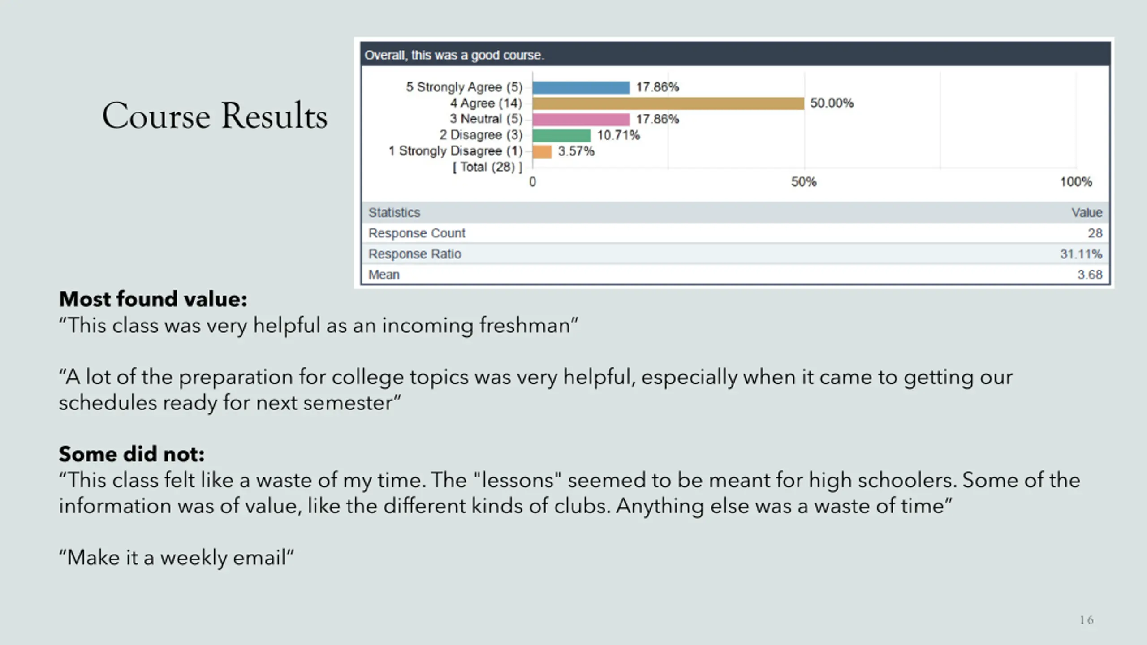Select the Response Count row
This screenshot has width=1147, height=645.
[735, 233]
